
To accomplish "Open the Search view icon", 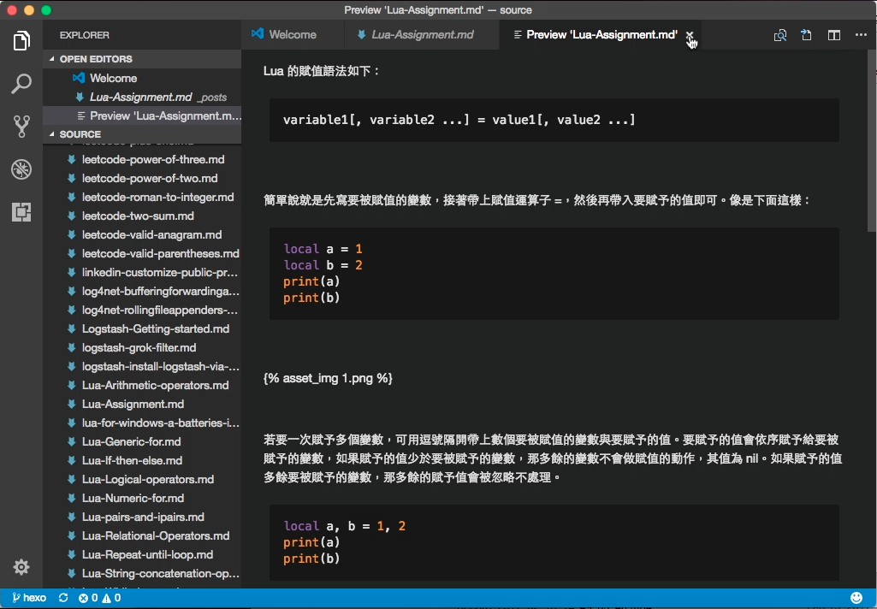I will pyautogui.click(x=21, y=84).
